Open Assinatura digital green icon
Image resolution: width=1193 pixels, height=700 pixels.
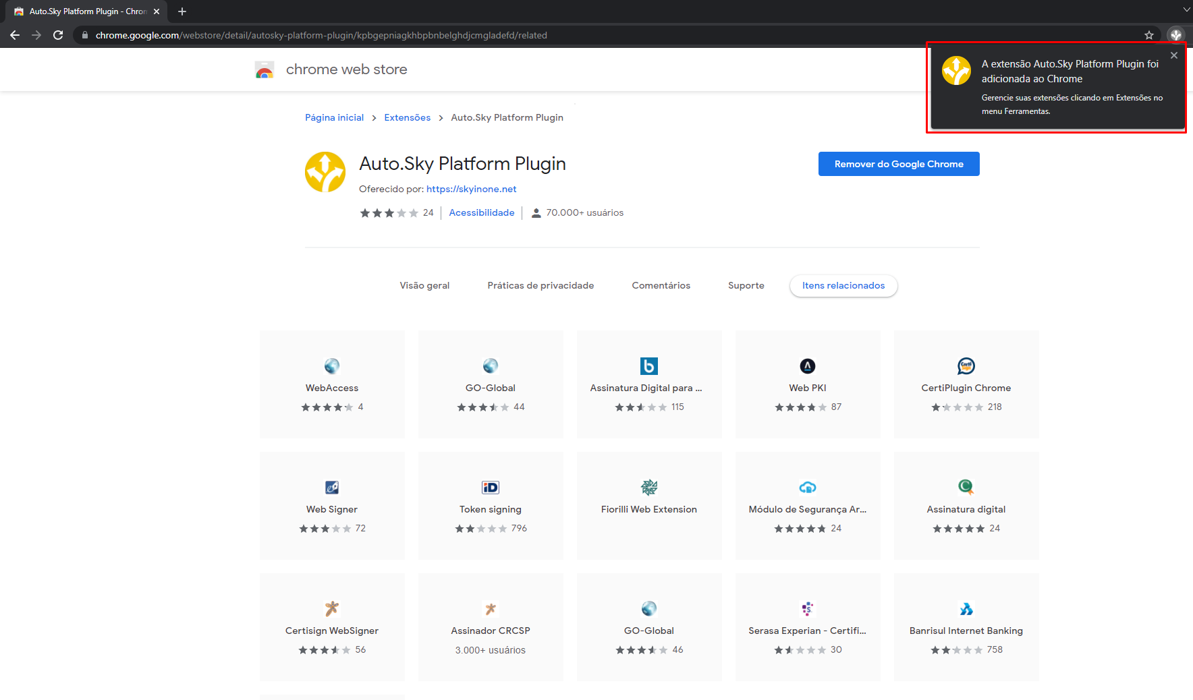(966, 487)
